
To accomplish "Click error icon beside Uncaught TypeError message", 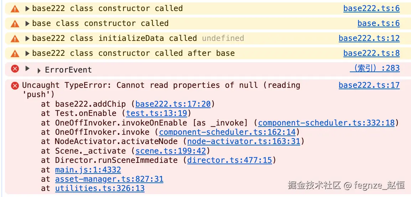I will (x=15, y=85).
